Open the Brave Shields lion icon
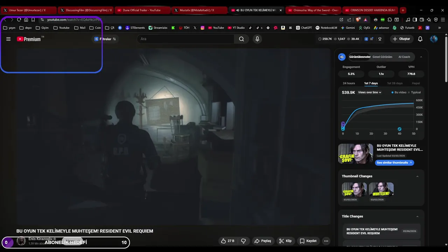Viewport: 448px width, 252px height. pyautogui.click(x=358, y=20)
